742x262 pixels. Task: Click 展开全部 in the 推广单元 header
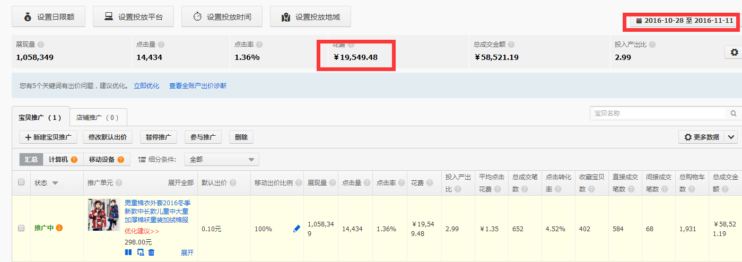(181, 183)
